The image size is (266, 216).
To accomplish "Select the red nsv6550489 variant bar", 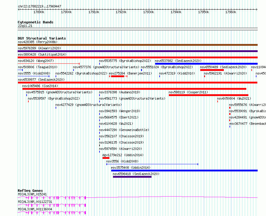I will pos(212,70).
